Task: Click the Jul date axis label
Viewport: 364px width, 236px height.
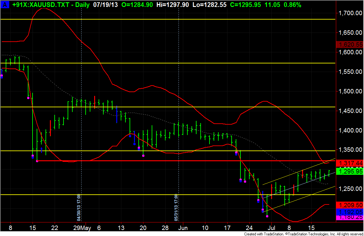Action: pos(271,228)
